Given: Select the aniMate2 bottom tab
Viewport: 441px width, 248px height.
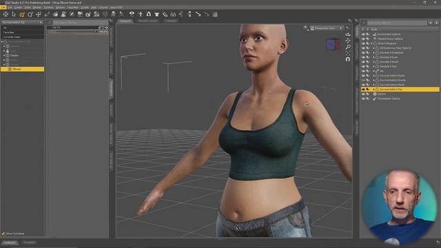Looking at the screenshot, I should click(10, 242).
